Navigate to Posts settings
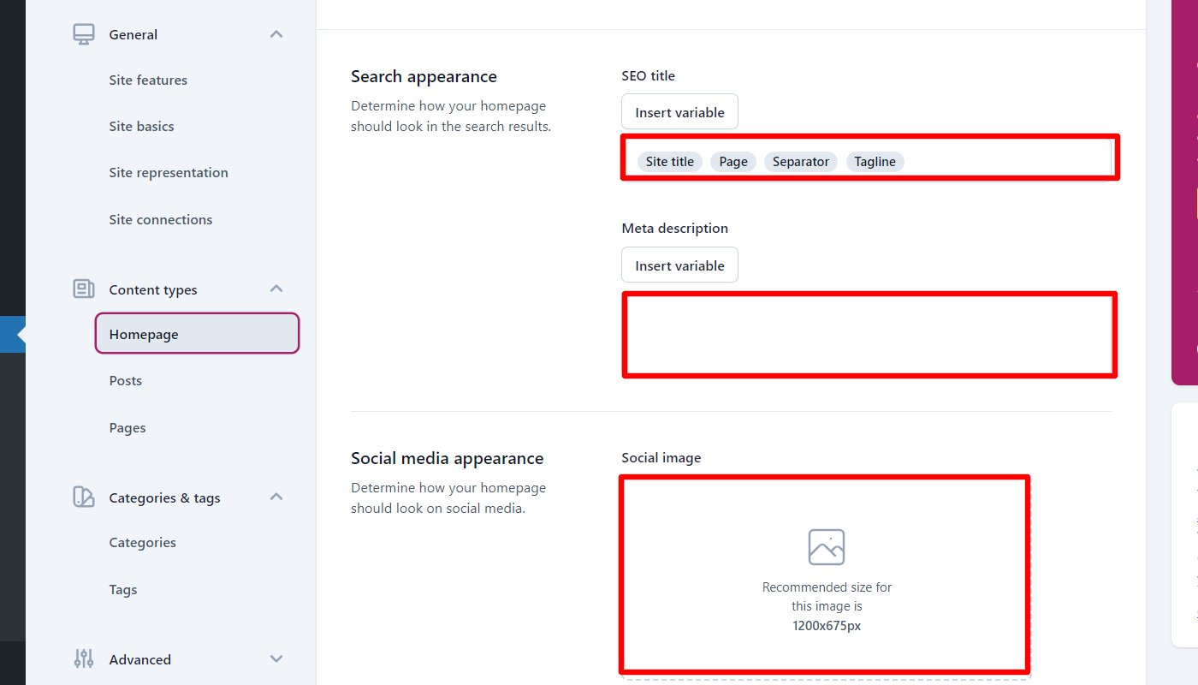 click(125, 380)
